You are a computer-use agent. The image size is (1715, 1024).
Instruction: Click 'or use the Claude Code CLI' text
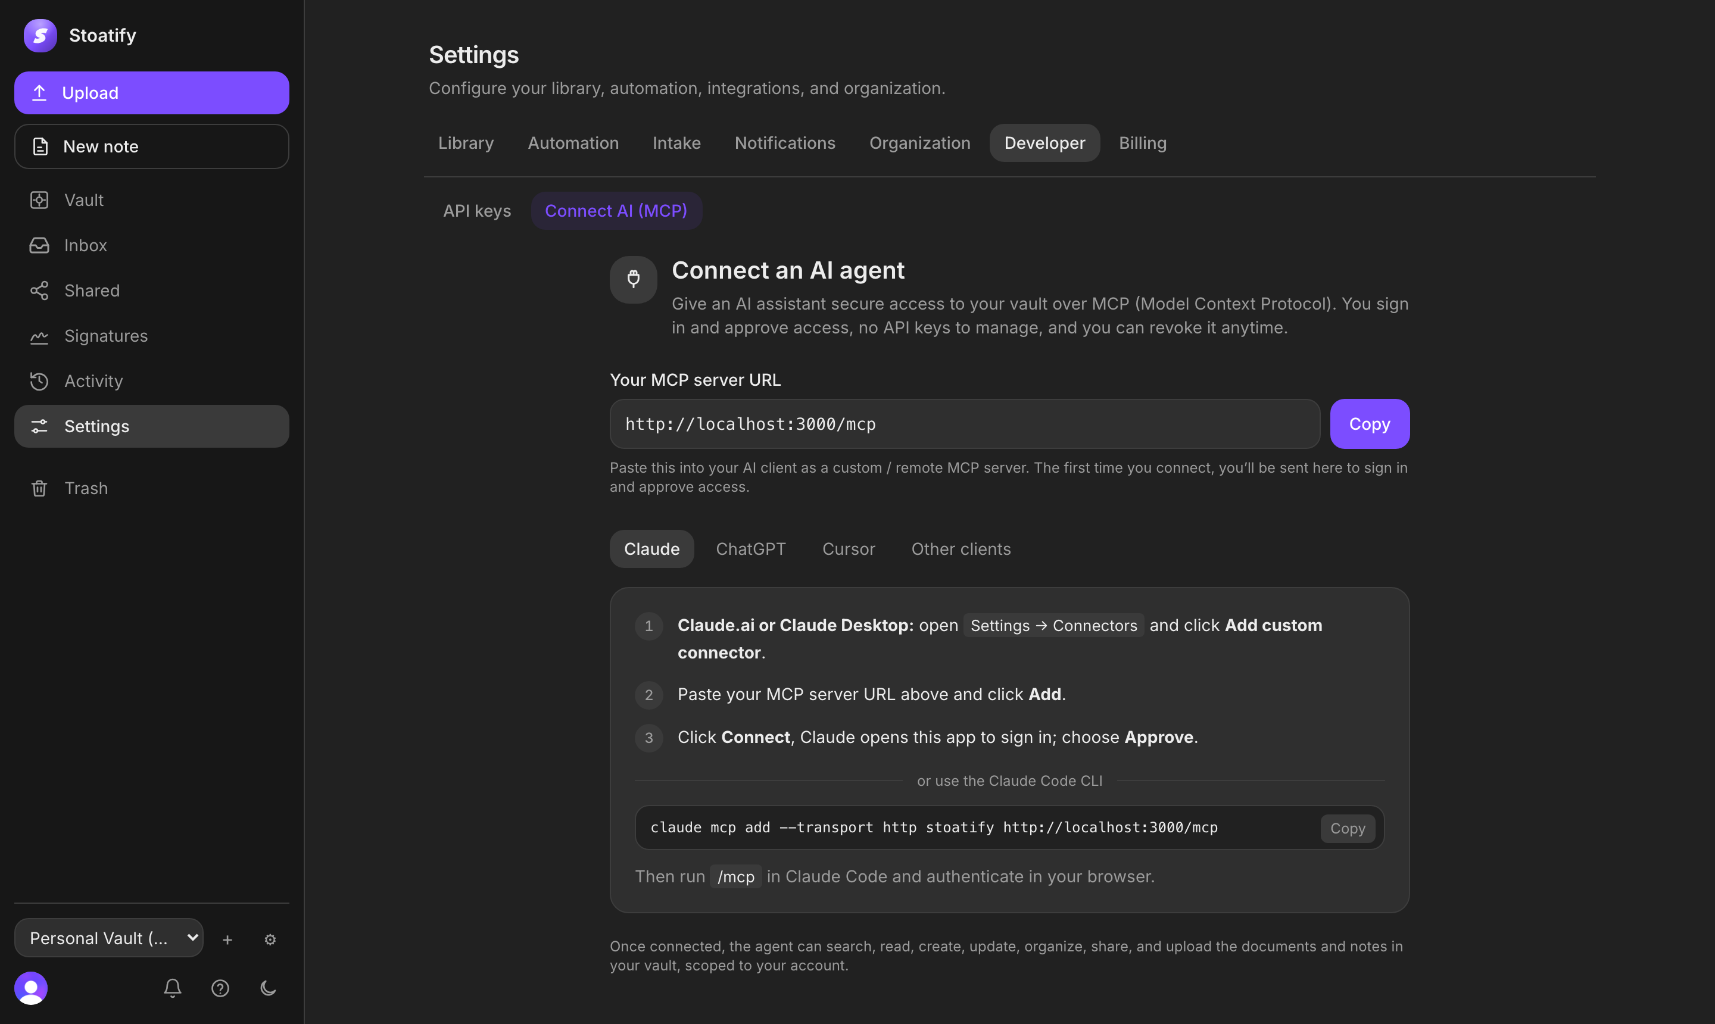tap(1009, 781)
